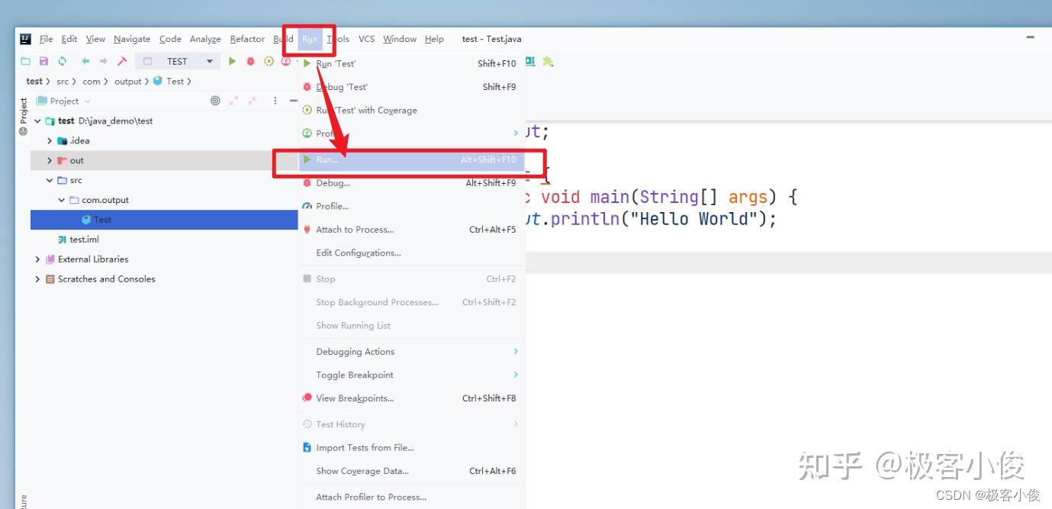Run 'Test' using the green play toolbar icon
The height and width of the screenshot is (509, 1052).
(232, 61)
